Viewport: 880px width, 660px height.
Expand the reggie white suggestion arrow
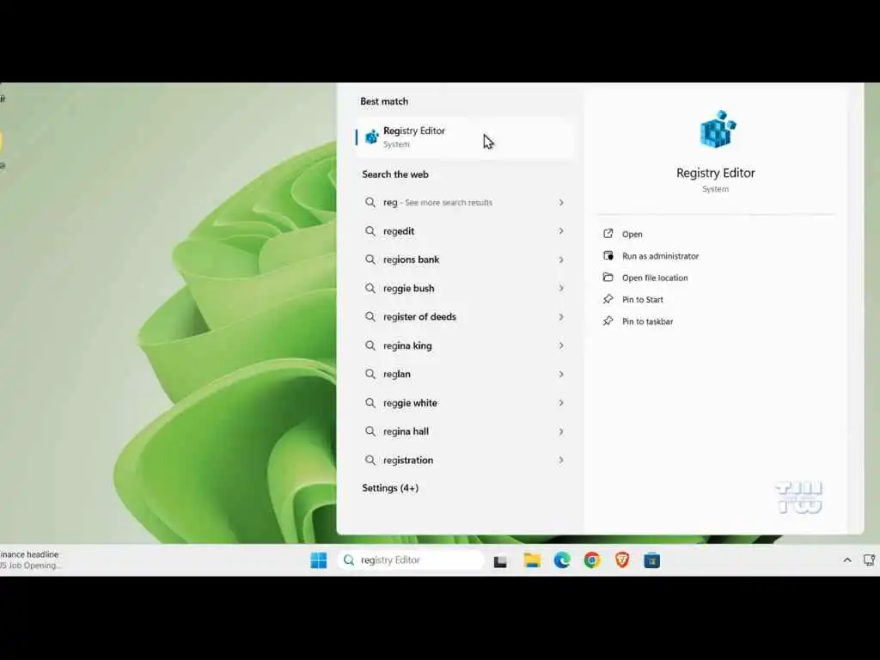560,403
